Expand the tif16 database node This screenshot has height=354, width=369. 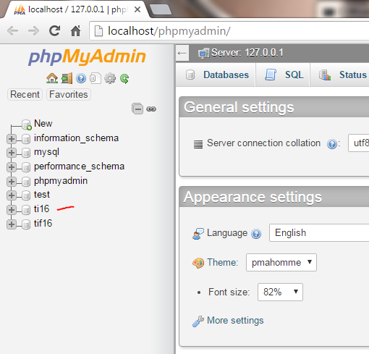pos(12,224)
